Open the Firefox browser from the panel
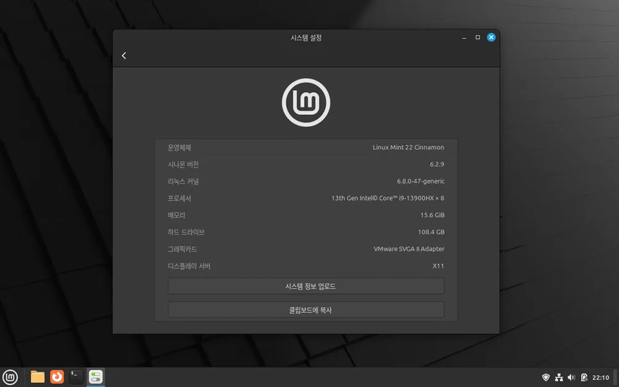Image resolution: width=619 pixels, height=387 pixels. pos(57,377)
